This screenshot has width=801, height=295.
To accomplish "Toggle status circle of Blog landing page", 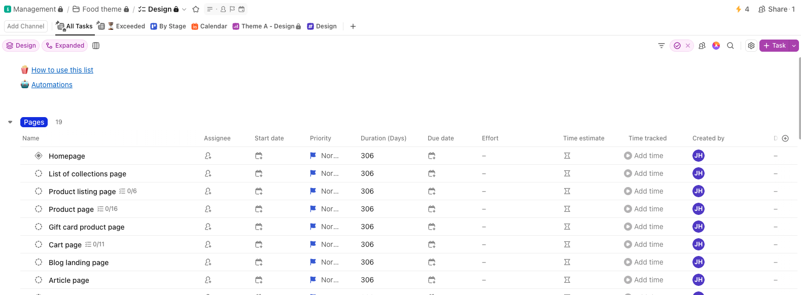I will pyautogui.click(x=39, y=262).
